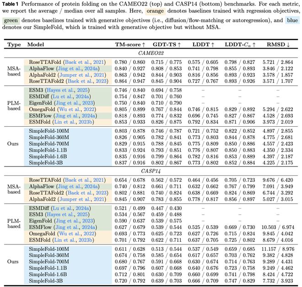Click Jing et al., 2023 EigenFold citation under CAMEO22
Viewport: 302px width, 287px height.
(81, 102)
